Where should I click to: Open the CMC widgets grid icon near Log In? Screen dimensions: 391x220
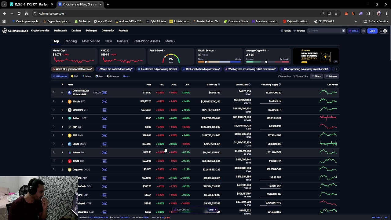[364, 31]
